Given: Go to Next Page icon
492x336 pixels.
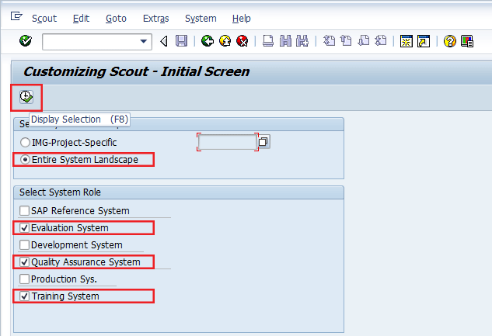Looking at the screenshot, I should 363,41.
